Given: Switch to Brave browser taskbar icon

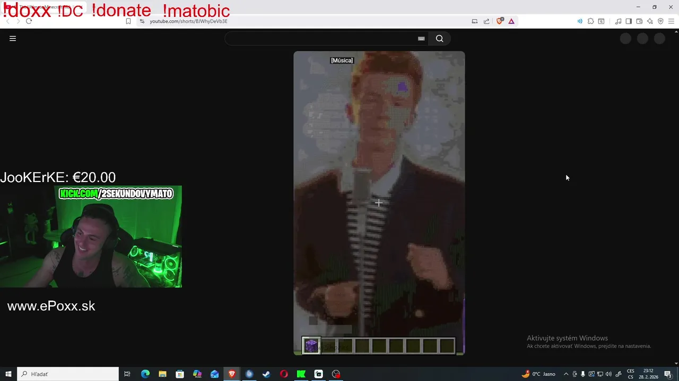Looking at the screenshot, I should click(232, 374).
